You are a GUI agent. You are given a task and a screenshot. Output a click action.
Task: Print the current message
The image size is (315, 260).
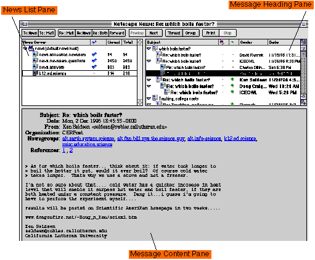[x=211, y=33]
